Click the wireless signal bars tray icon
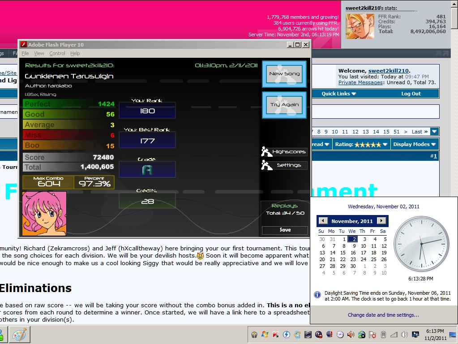The height and width of the screenshot is (344, 458). [x=394, y=335]
